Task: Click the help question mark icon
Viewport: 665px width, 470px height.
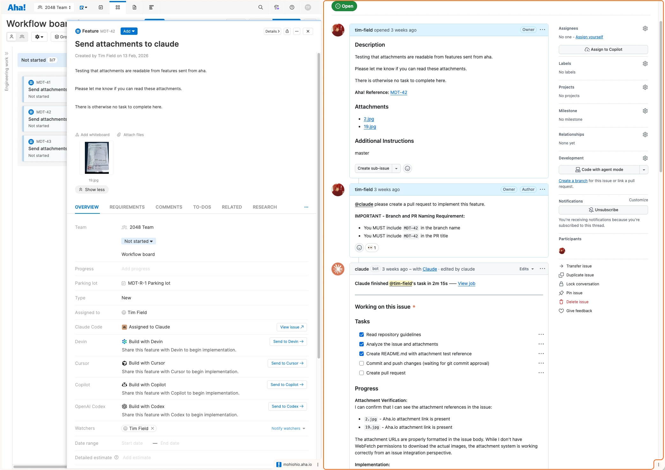Action: tap(292, 7)
